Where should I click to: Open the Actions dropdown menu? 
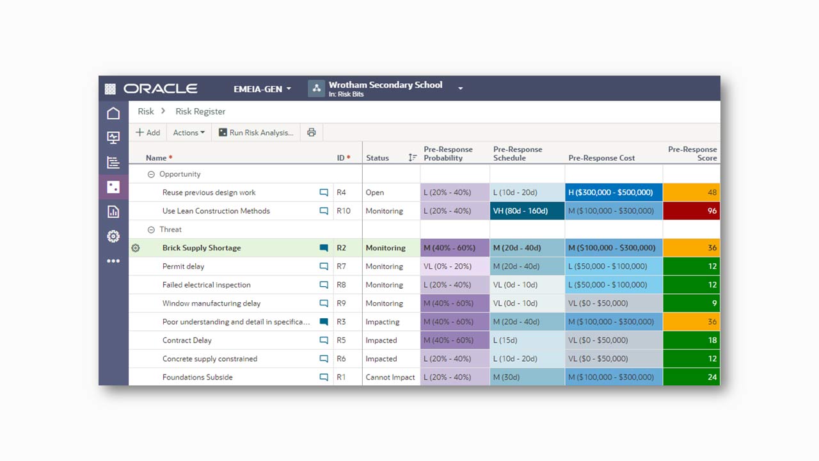point(188,132)
